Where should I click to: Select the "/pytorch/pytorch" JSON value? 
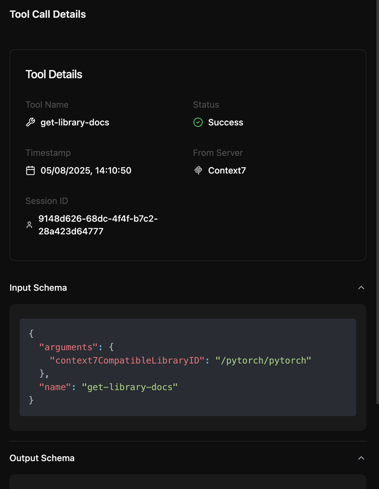263,360
